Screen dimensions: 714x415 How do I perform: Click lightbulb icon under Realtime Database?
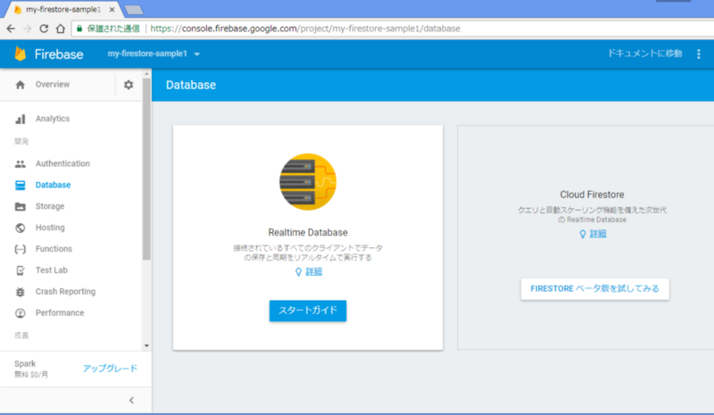tap(298, 272)
